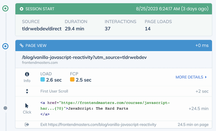
Task: Click the LOAD metric label
Action: click(x=46, y=74)
